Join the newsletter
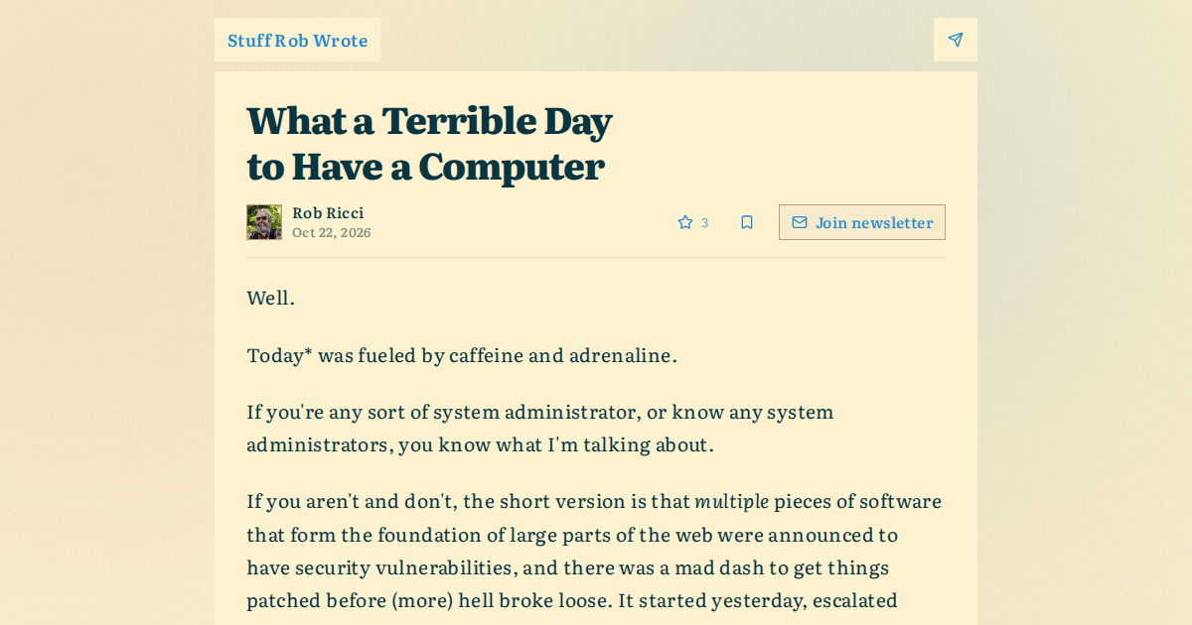Screen dimensions: 1192x625 pyautogui.click(x=862, y=222)
